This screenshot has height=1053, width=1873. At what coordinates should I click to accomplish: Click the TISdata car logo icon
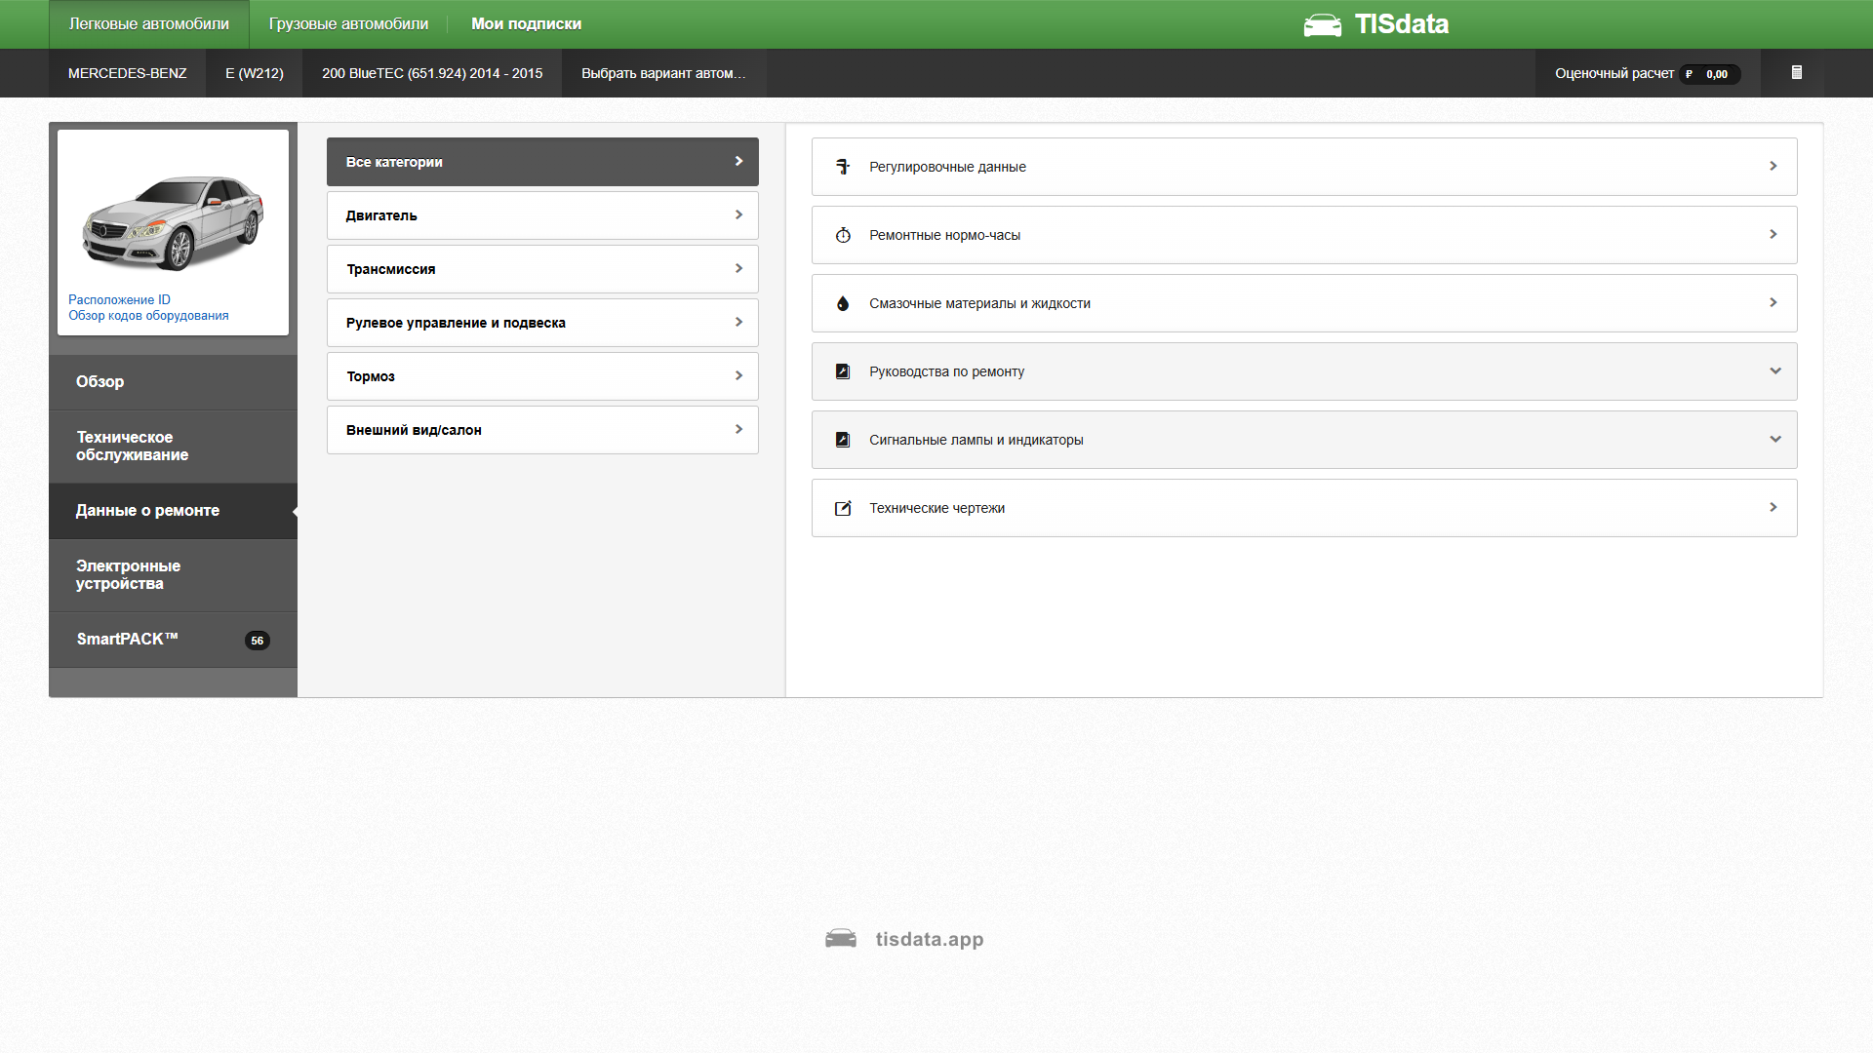coord(1323,25)
